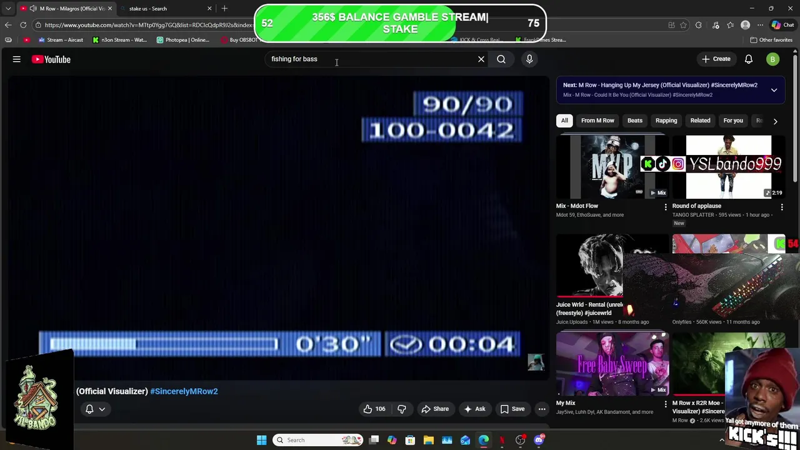Like the video with thumbs up
Screen dimensions: 800x450
tap(374, 409)
